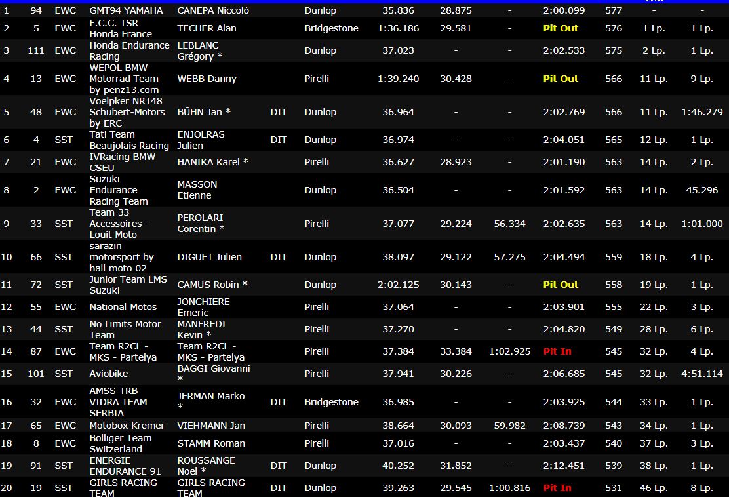The width and height of the screenshot is (729, 497).
Task: Open Bolliger Team Switzerland entry
Action: tap(121, 443)
